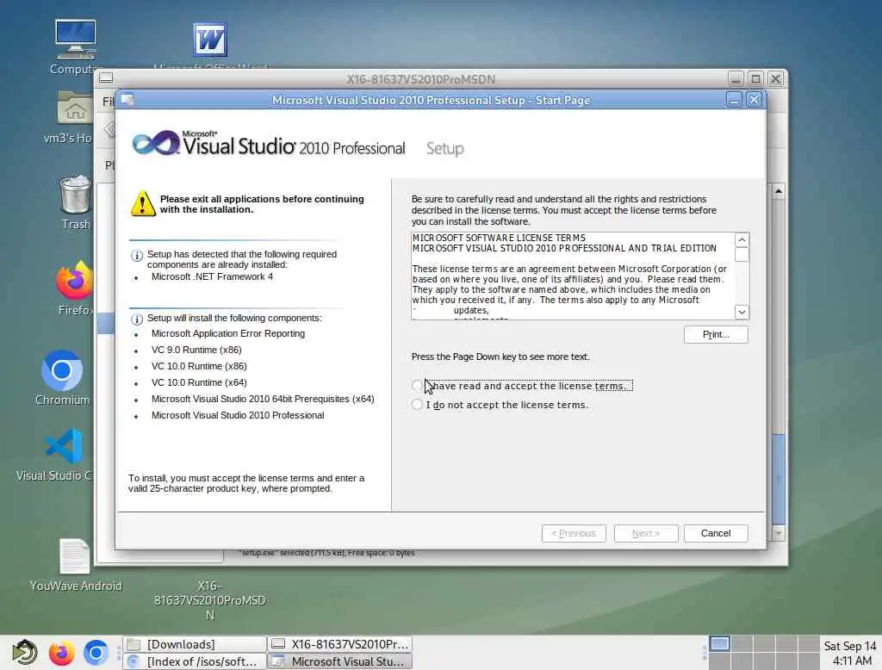Switch to X16-81637VS2010Pr... taskbar window
This screenshot has height=670, width=882.
point(339,644)
